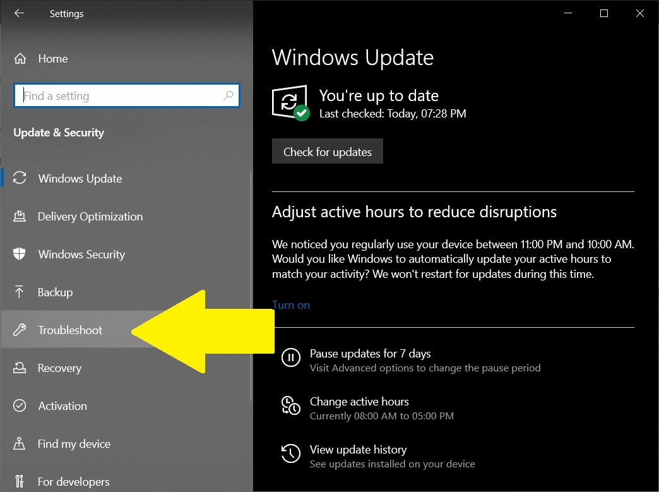Click the 'You're up to date' text
The image size is (659, 492).
(x=379, y=96)
